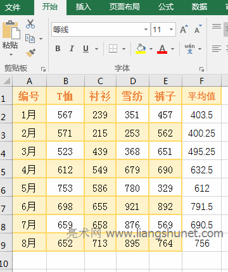The height and width of the screenshot is (272, 228).
Task: Apply borders using the border icon
Action: click(113, 49)
